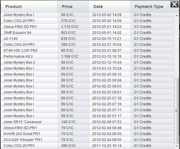Click G1 Credits in Performance Kit 2 row
Screen dimensions: 180x149
coord(143,57)
